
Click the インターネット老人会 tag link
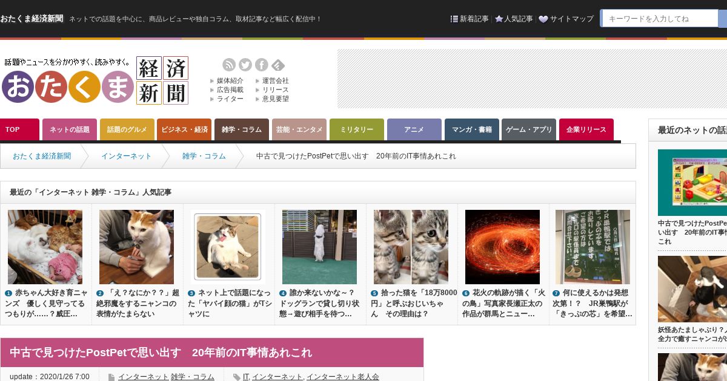(342, 377)
